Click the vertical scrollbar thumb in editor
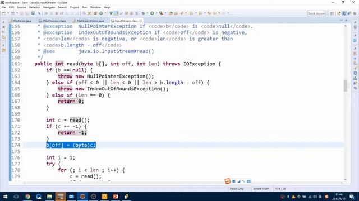Screen dimensions: 359x201 click(x=346, y=85)
